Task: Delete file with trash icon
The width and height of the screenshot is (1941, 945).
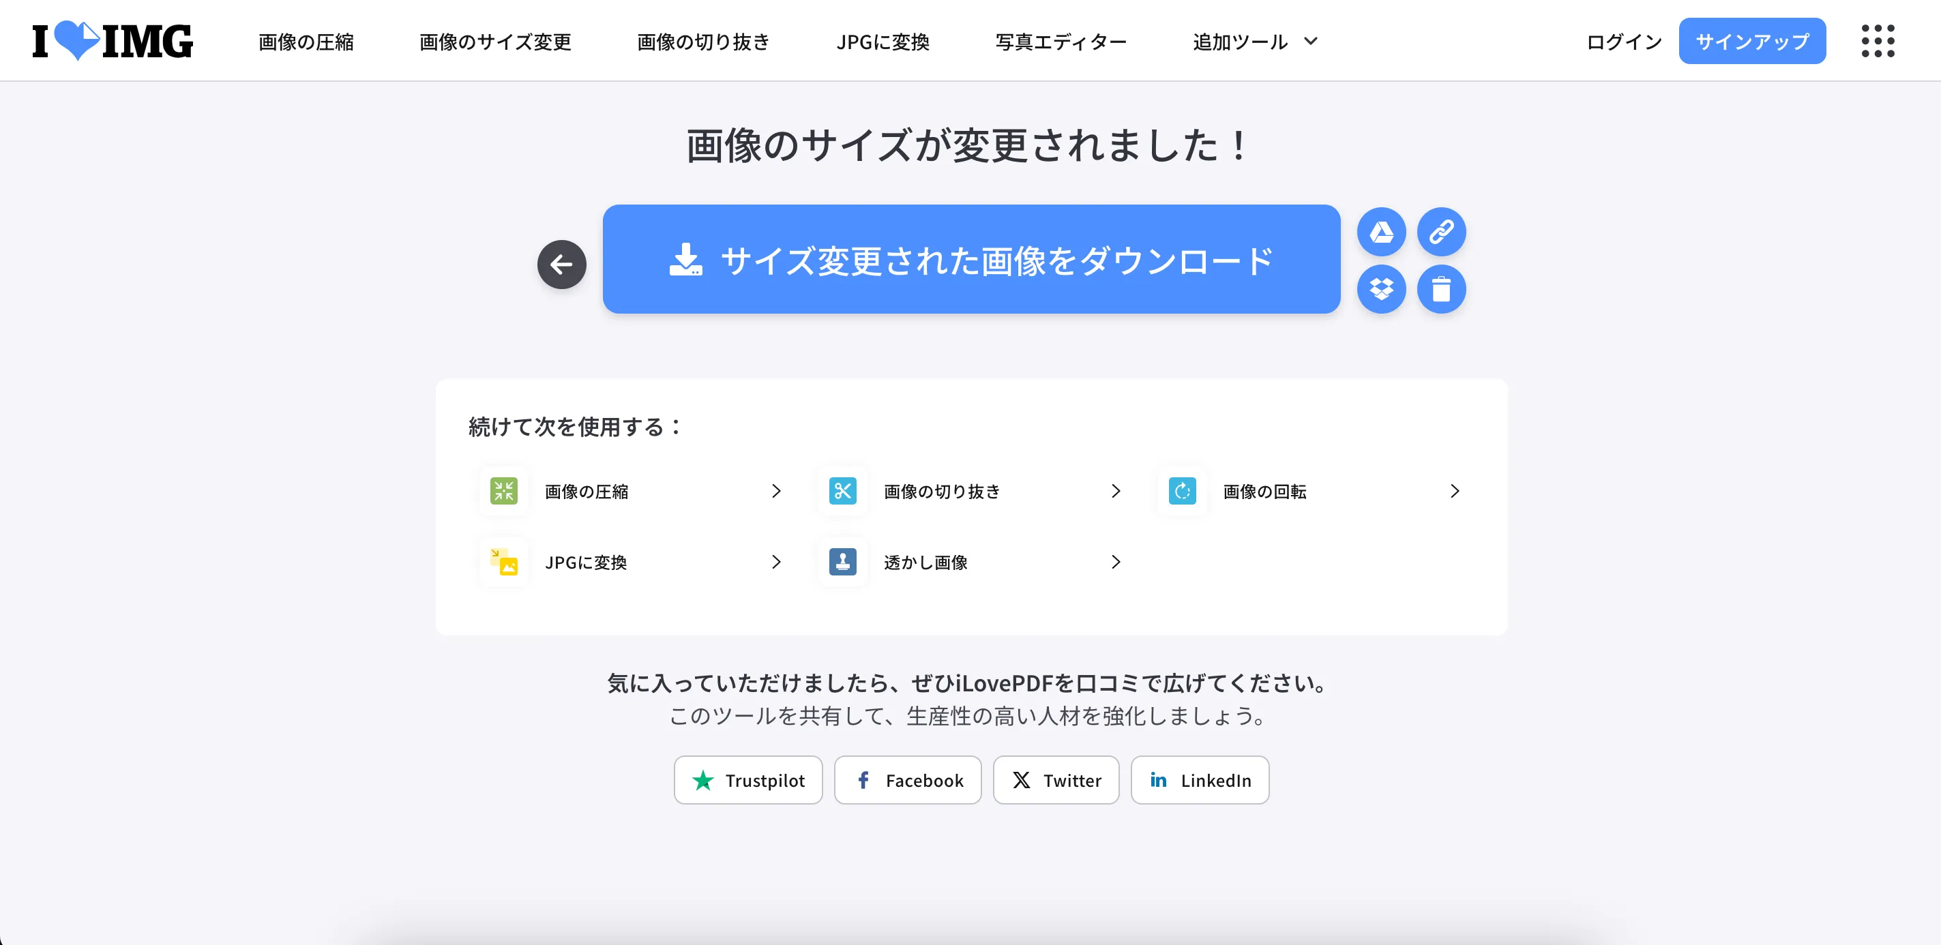Action: 1440,289
